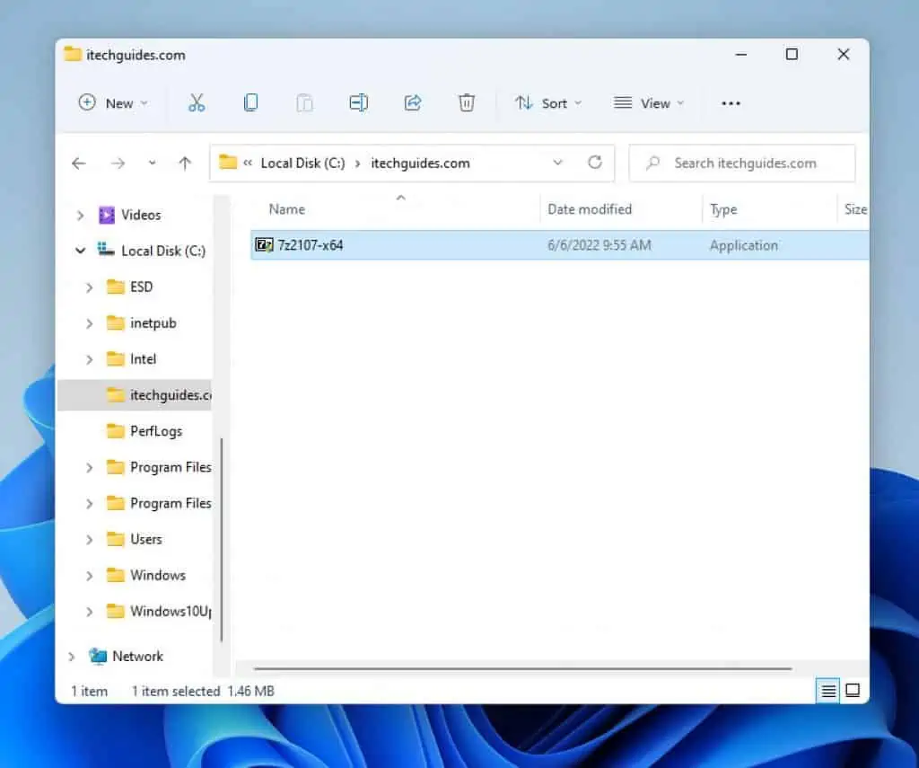Click Local Disk (C:) in address bar

tap(302, 163)
